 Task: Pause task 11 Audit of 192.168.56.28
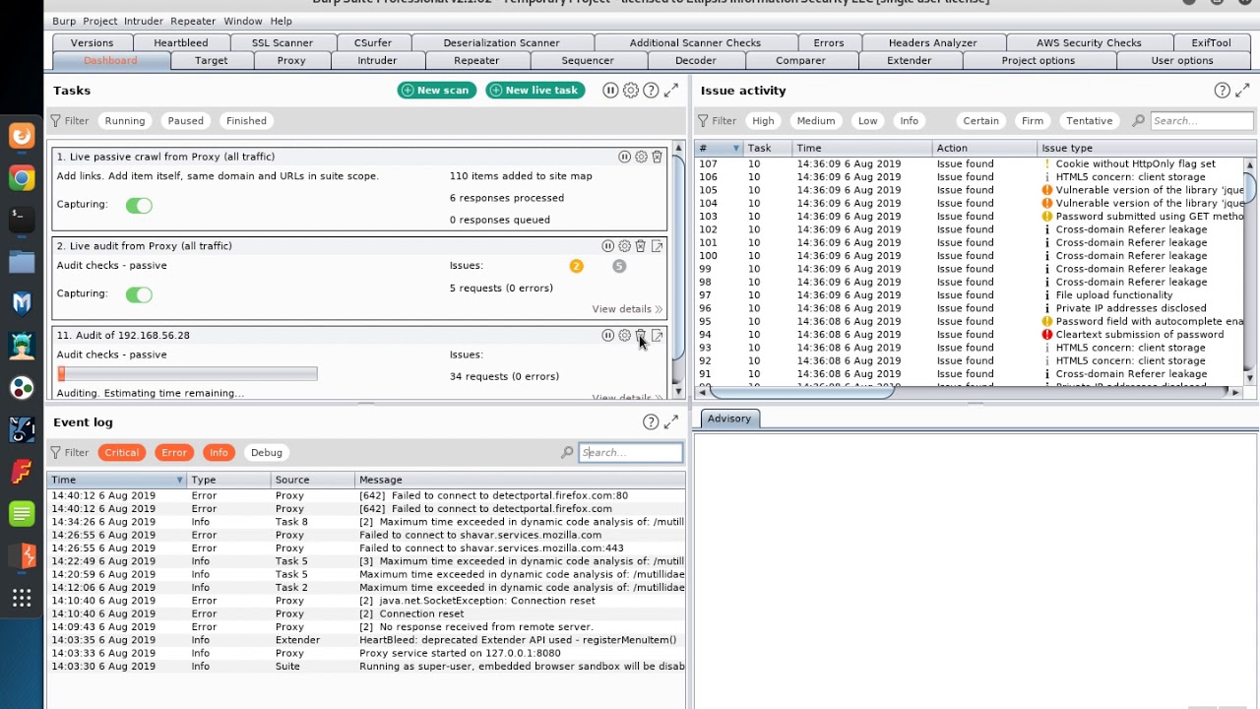(x=607, y=336)
